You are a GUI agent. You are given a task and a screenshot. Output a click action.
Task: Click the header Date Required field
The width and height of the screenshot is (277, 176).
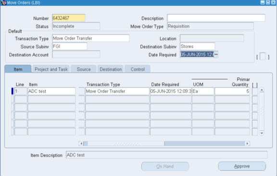pyautogui.click(x=197, y=55)
